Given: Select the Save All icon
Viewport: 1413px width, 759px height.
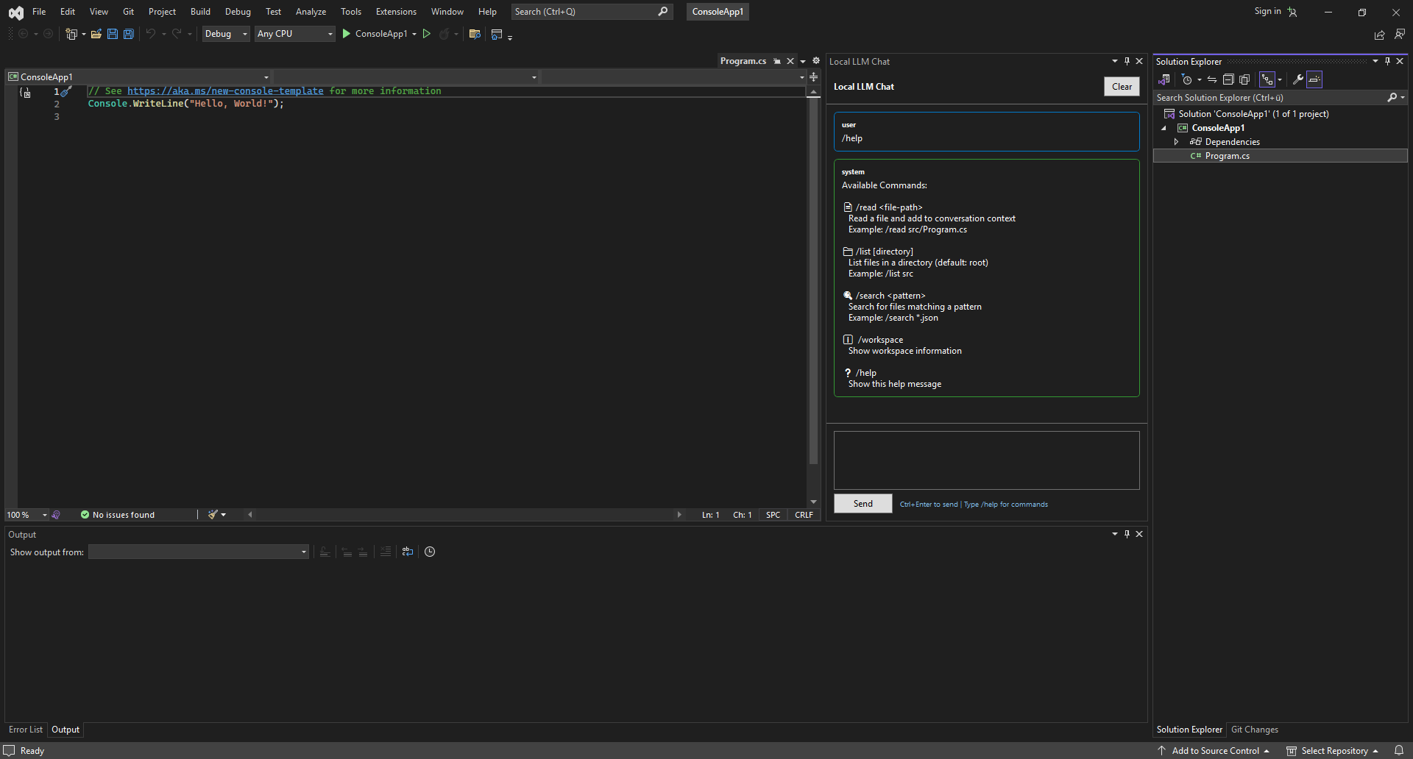Looking at the screenshot, I should point(128,34).
